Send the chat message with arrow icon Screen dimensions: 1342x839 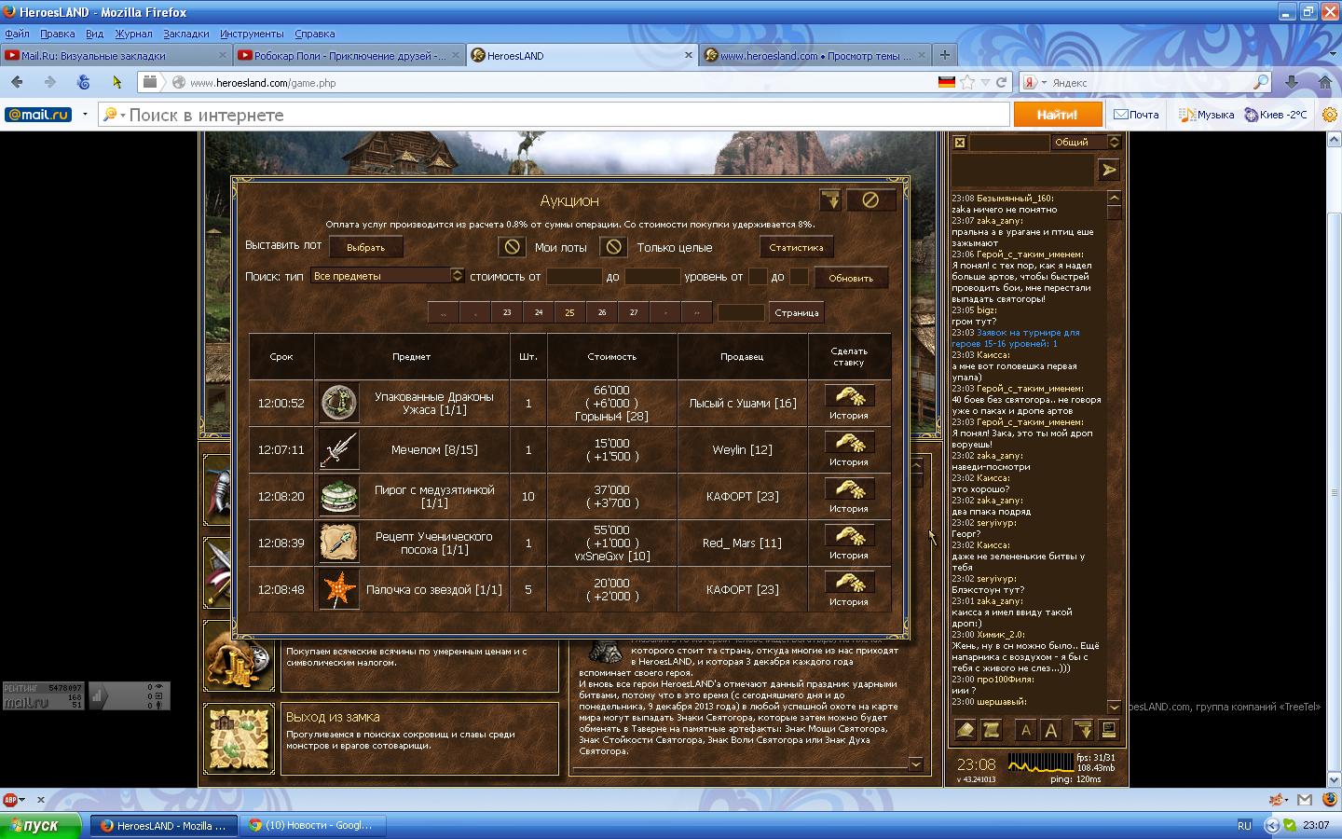point(1108,171)
